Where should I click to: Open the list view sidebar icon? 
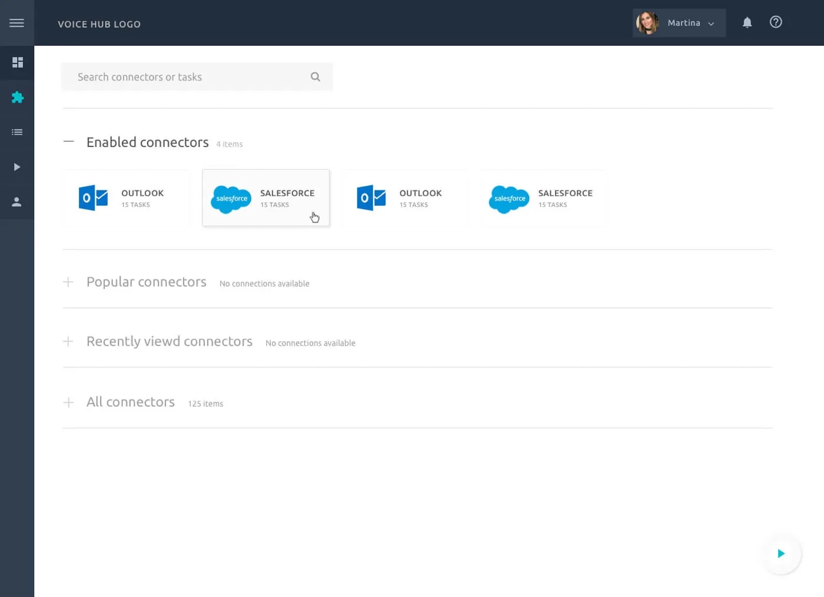point(17,132)
